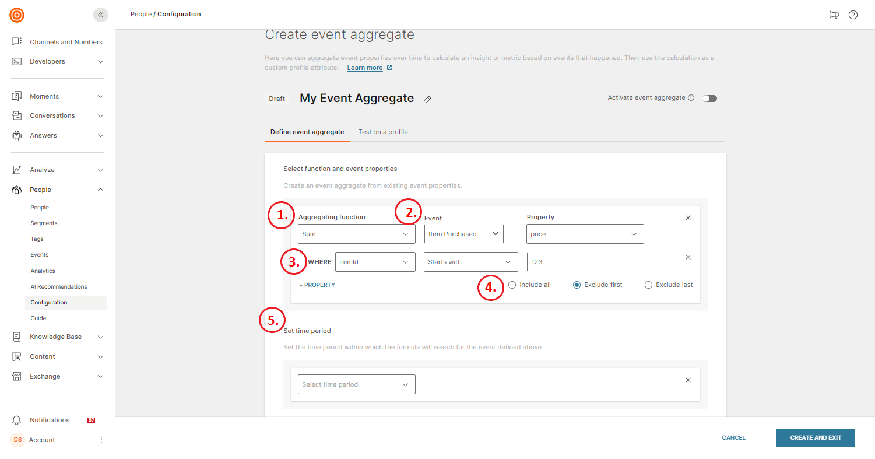Open Account options three-dot menu
The width and height of the screenshot is (875, 459).
click(x=101, y=440)
